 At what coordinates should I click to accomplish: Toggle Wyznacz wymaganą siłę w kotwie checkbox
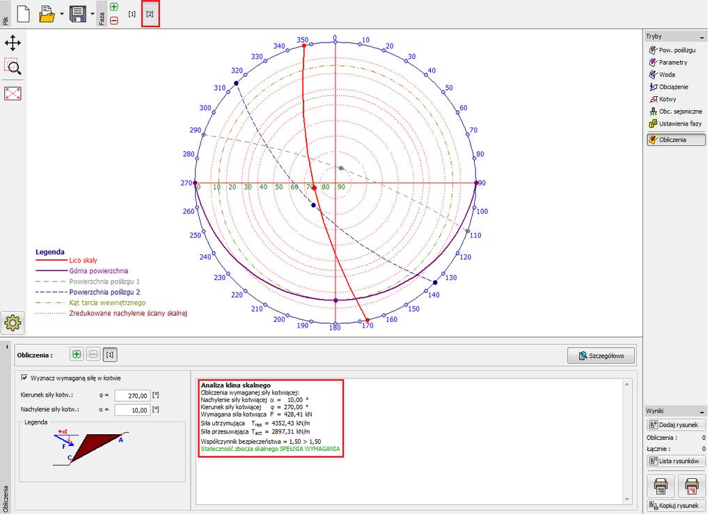click(24, 378)
